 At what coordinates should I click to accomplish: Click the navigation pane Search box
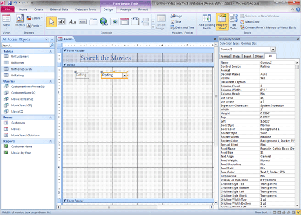coord(25,45)
